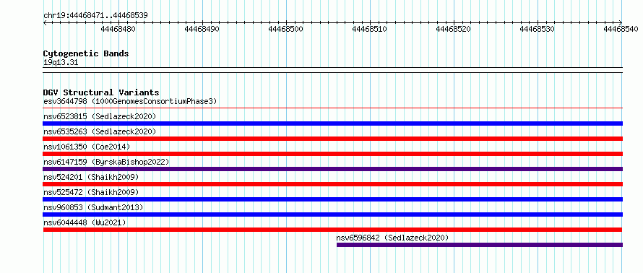
Task: Open variant label nsv960853 (Sudmant2013)
Action: point(93,207)
